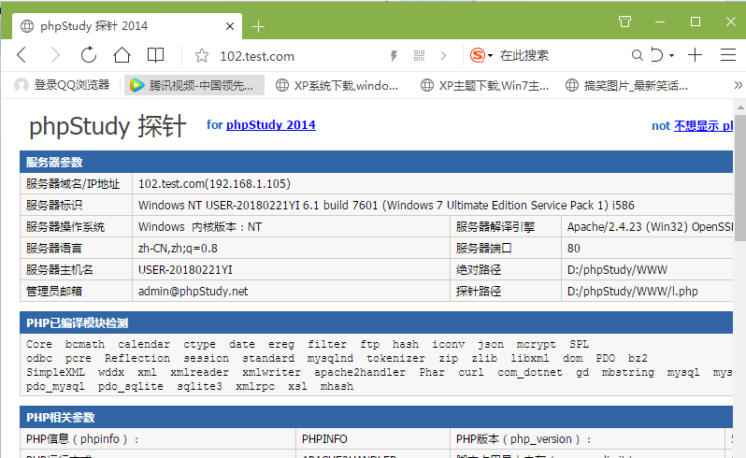Click the phpStudy 探针 page title

pos(108,126)
